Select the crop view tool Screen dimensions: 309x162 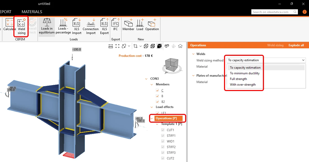pos(135,46)
